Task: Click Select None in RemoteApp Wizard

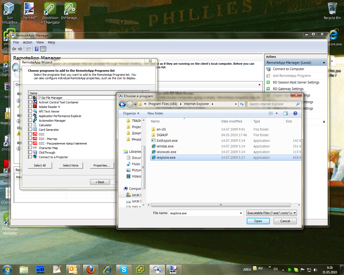Action: [71, 165]
